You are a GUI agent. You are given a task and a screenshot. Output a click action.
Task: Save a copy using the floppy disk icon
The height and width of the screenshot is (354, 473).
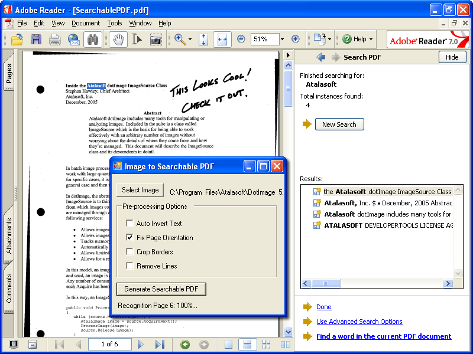pos(36,40)
